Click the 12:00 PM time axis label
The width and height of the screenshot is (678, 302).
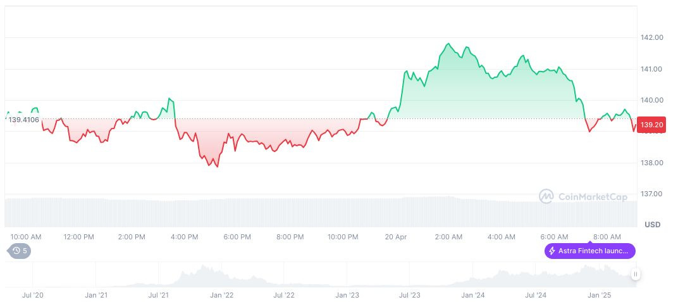pos(79,237)
